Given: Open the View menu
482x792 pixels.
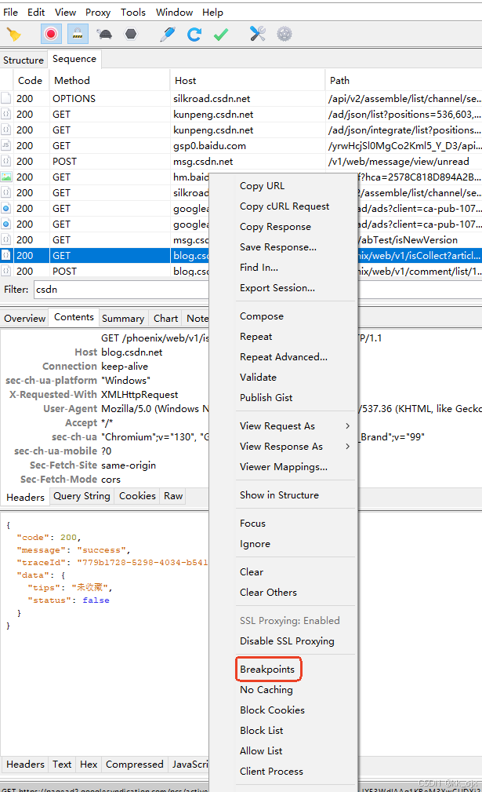Looking at the screenshot, I should (66, 12).
